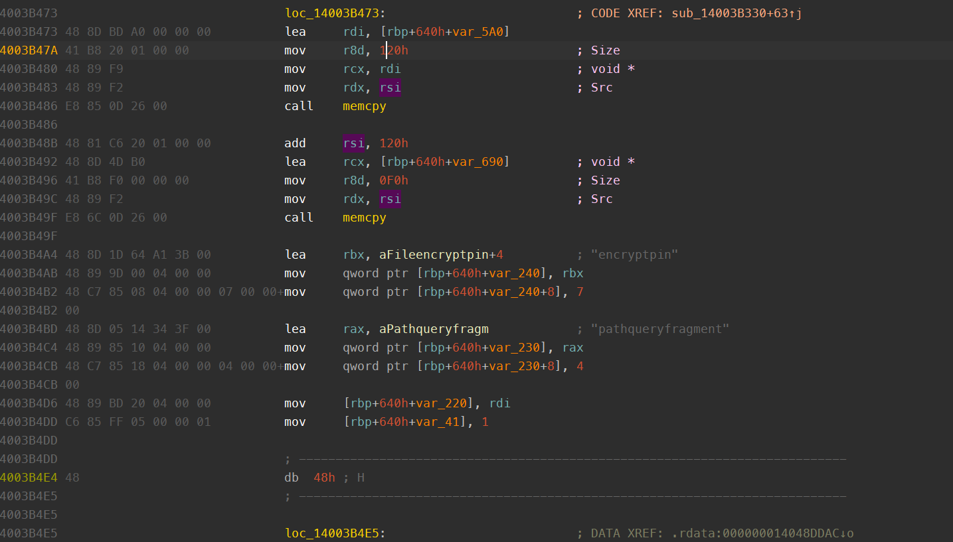Click the void * comment at 4003B480

(x=613, y=69)
